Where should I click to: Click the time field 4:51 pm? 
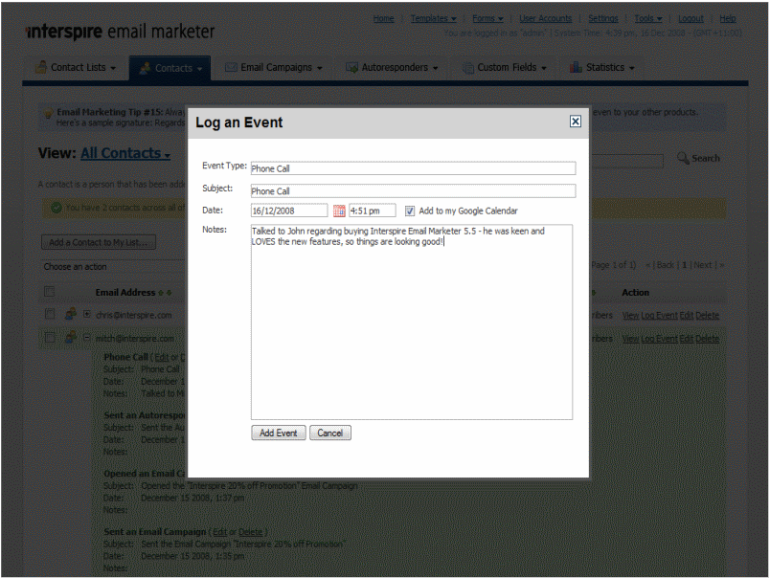(x=373, y=211)
